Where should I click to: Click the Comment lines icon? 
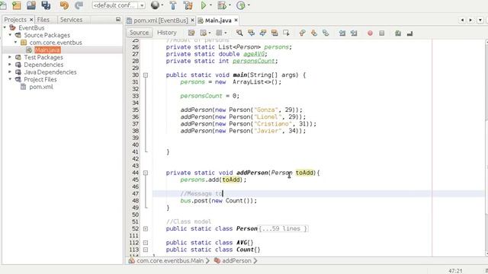click(x=398, y=33)
